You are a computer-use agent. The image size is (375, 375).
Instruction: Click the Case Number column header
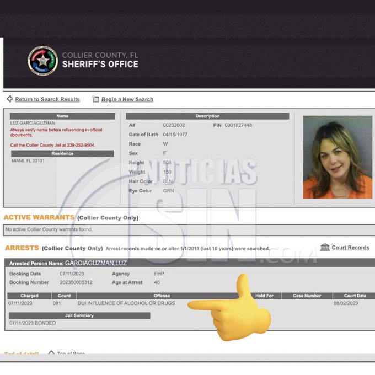(x=307, y=296)
